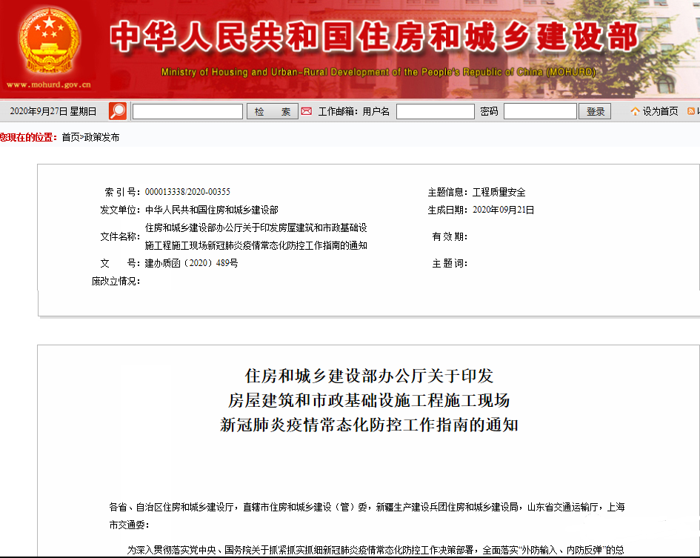Click the 文件名称 document title value
700x558 pixels.
[x=256, y=236]
